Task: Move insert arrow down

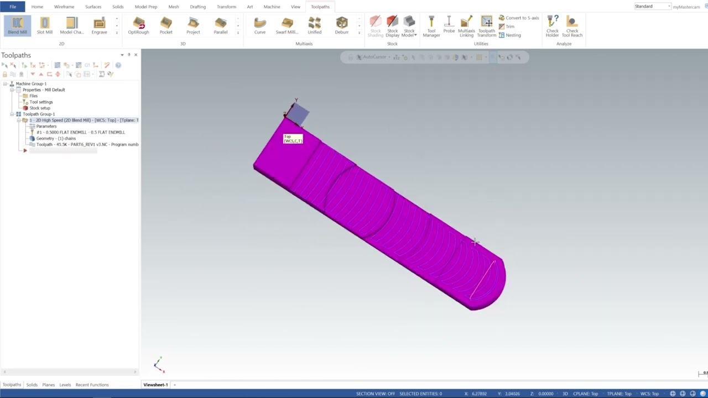Action: [33, 74]
